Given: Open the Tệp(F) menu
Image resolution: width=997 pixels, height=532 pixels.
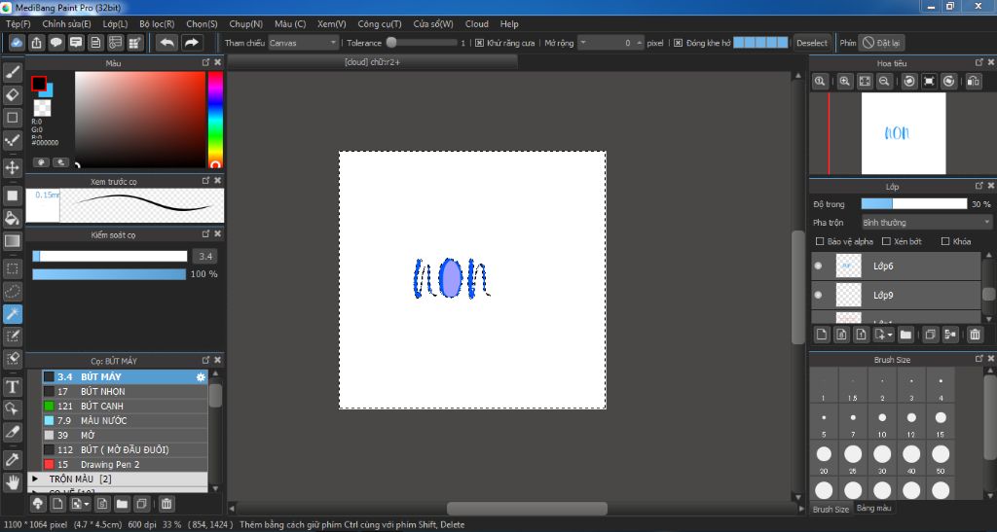Looking at the screenshot, I should [18, 23].
